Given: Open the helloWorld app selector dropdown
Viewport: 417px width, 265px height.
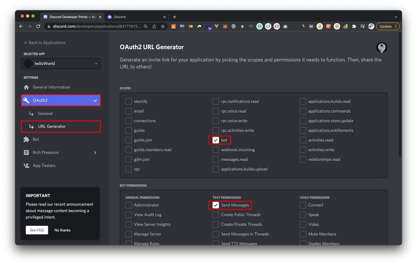Looking at the screenshot, I should tap(60, 64).
